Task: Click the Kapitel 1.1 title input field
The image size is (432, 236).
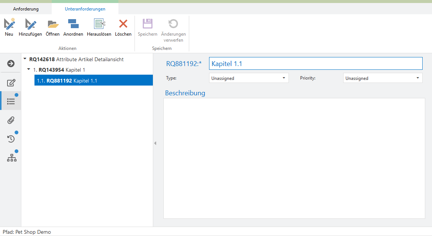Action: point(315,64)
